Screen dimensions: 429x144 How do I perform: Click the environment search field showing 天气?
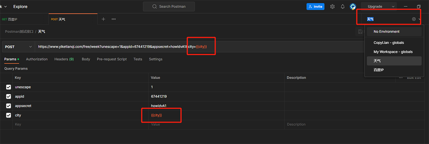point(388,19)
